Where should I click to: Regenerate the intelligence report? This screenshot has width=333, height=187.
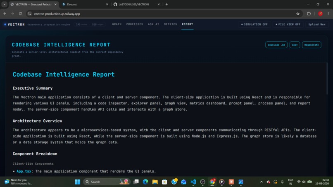(x=312, y=45)
